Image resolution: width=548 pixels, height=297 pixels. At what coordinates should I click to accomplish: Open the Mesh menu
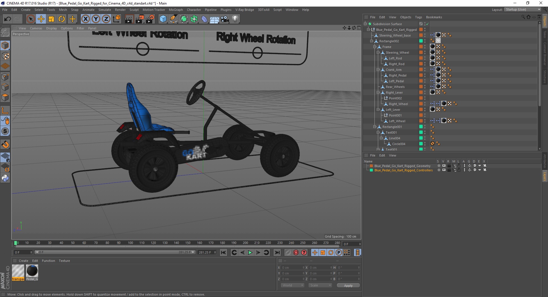pos(63,10)
